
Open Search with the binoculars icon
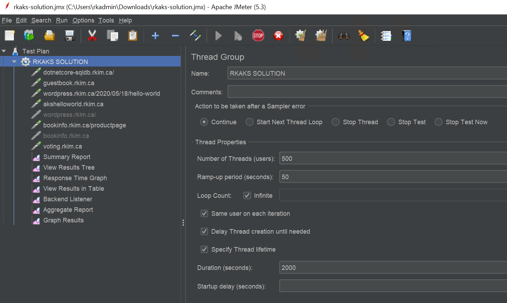344,36
